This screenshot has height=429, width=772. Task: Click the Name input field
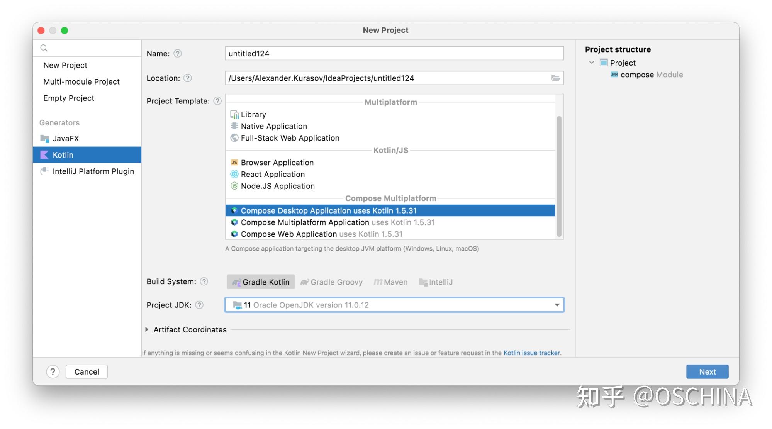tap(394, 54)
